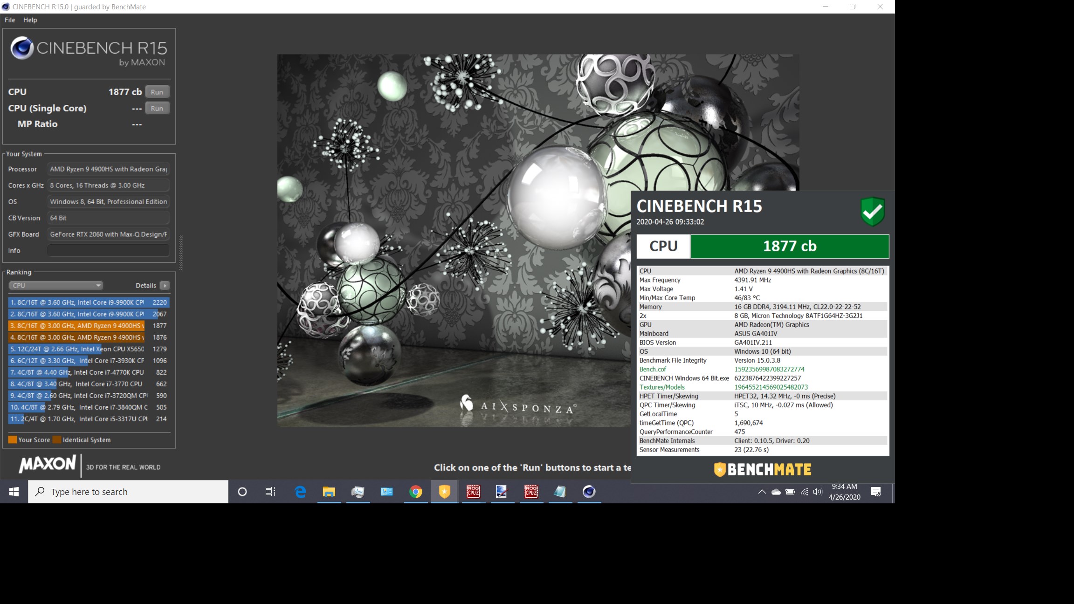
Task: Click the HPET Timer/Skewing row
Action: pyautogui.click(x=763, y=396)
